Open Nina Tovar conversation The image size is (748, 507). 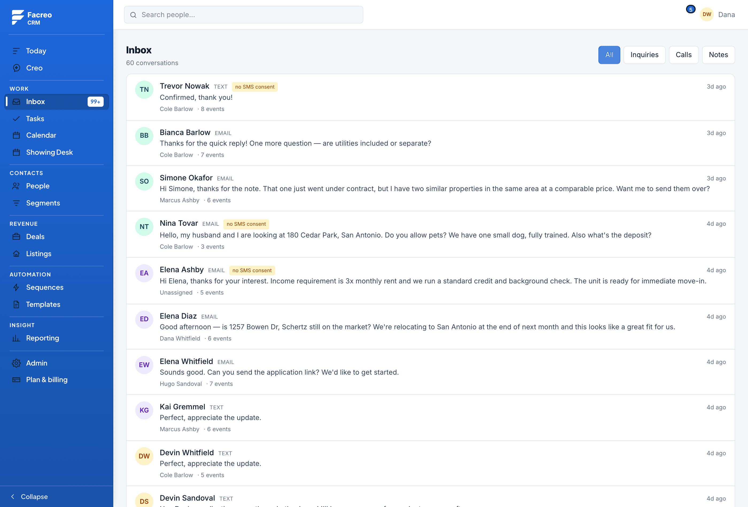430,235
